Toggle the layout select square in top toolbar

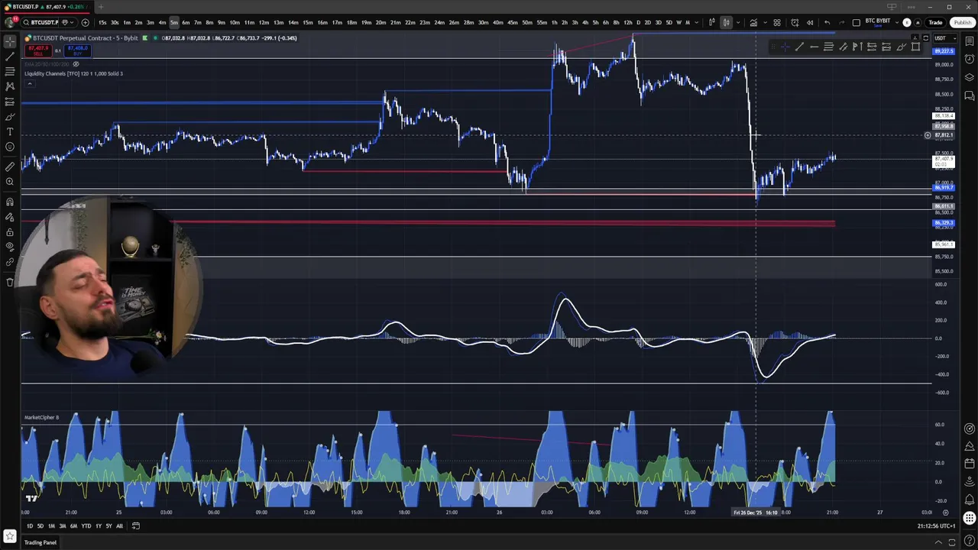(857, 22)
